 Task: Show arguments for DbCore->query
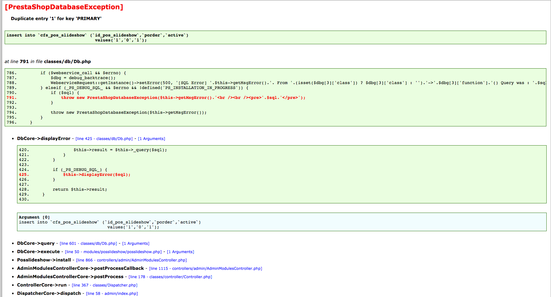(x=136, y=244)
